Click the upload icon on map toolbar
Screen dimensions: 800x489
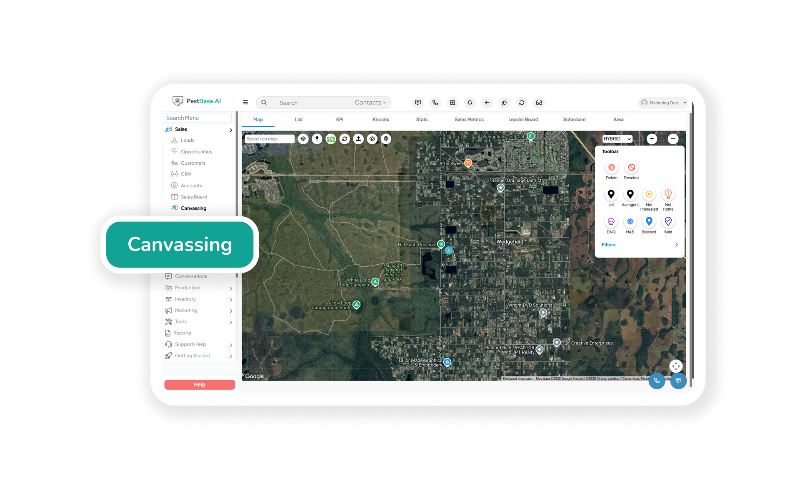(358, 139)
